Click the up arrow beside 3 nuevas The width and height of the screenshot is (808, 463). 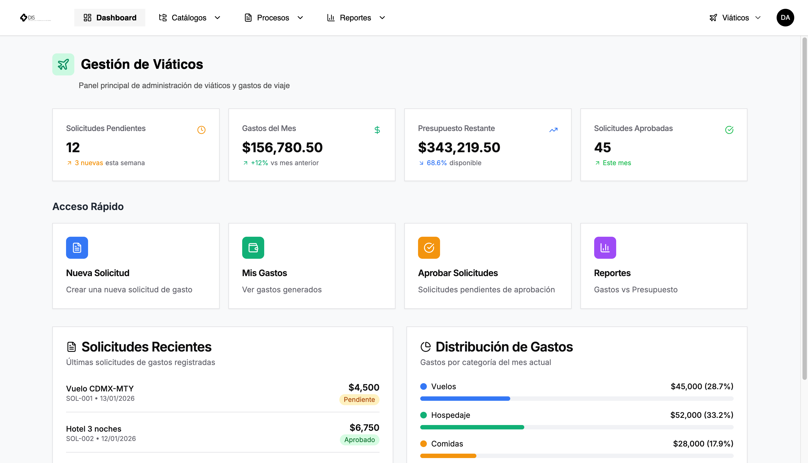pyautogui.click(x=69, y=163)
